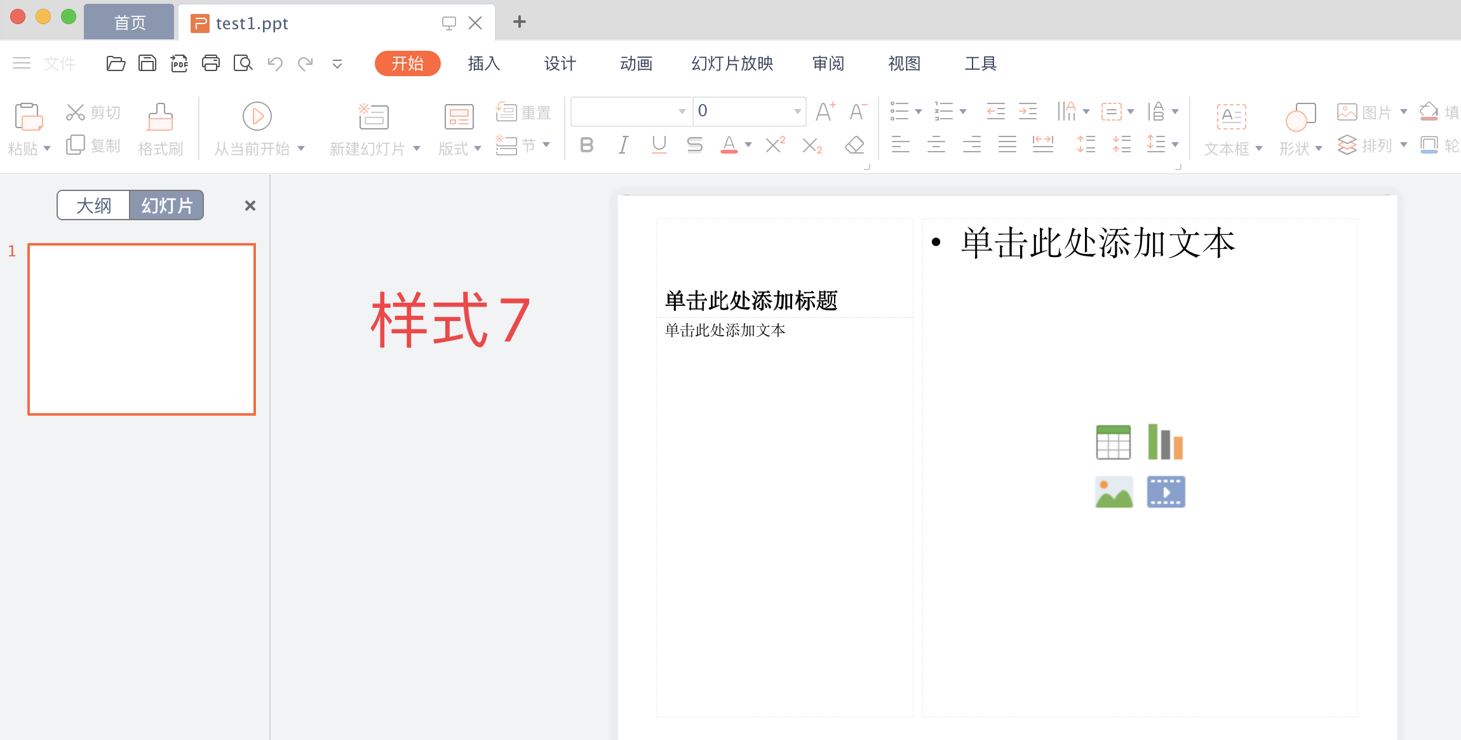Open the 插入 ribbon tab

coord(483,63)
